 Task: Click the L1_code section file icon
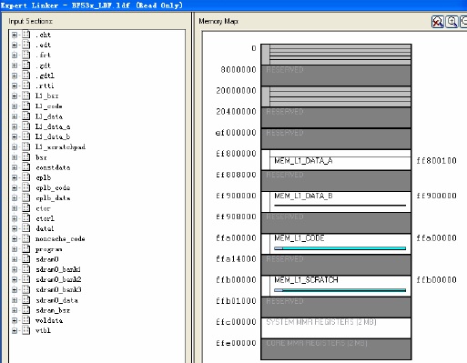point(26,106)
